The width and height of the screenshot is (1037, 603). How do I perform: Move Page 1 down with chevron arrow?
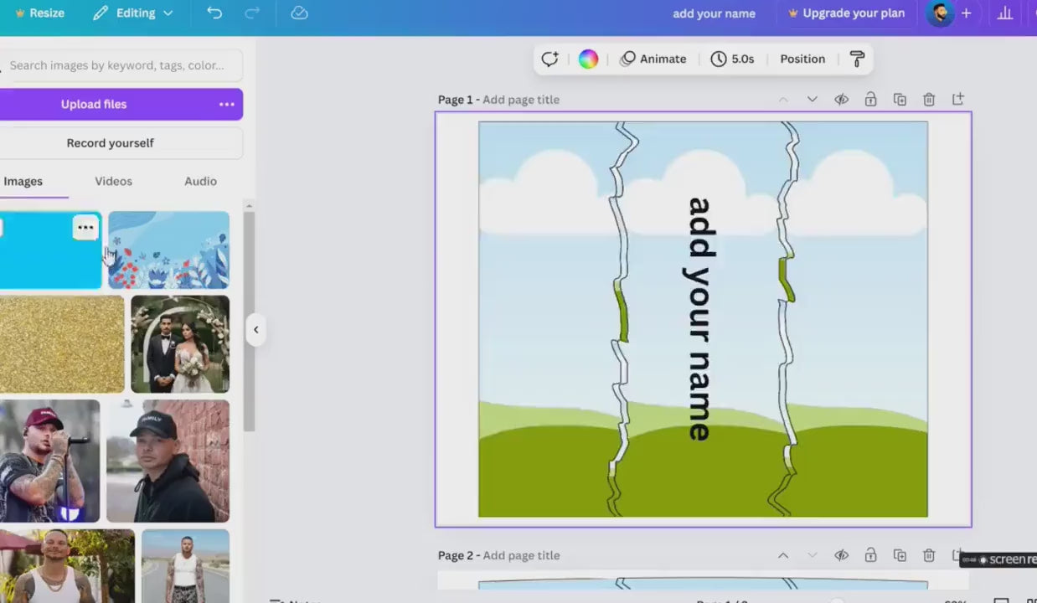[x=812, y=100]
